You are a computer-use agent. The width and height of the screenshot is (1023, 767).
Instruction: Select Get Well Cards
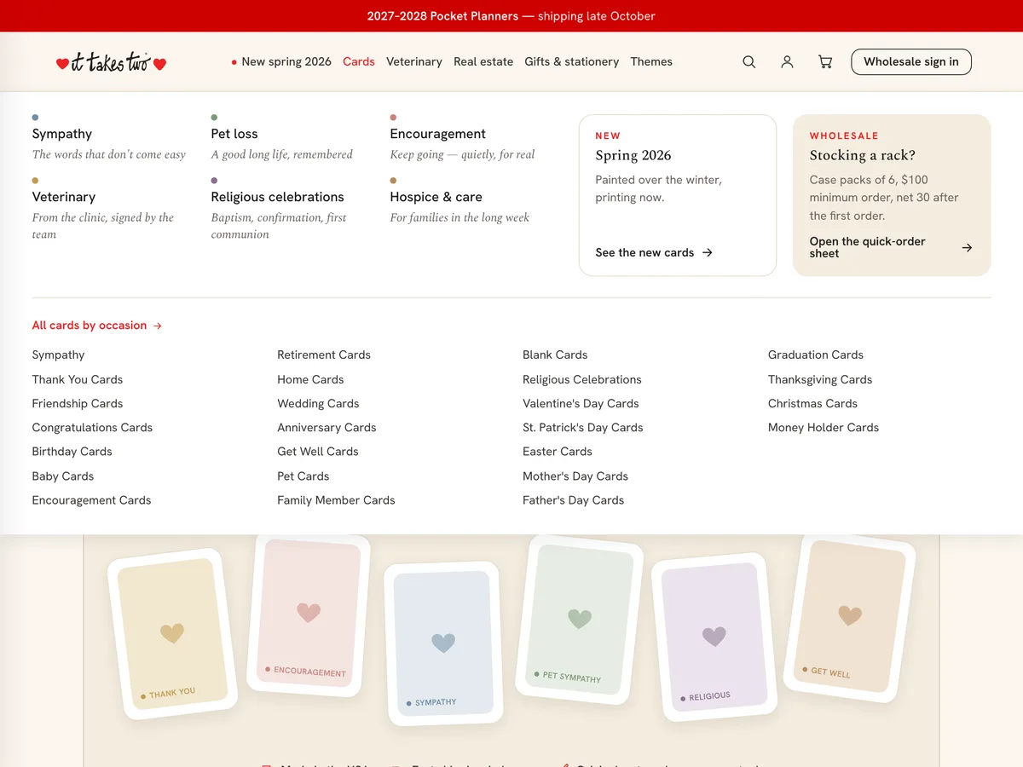click(318, 451)
